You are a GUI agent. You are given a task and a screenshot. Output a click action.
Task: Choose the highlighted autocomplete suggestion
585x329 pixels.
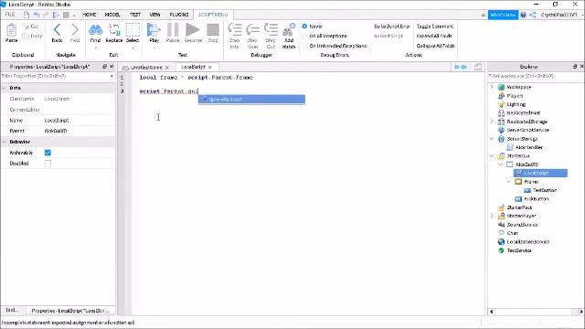pos(251,100)
